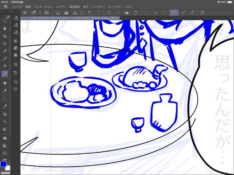Screen dimensions: 234x175
Task: Open the Color Set palette icon
Action: [16, 48]
